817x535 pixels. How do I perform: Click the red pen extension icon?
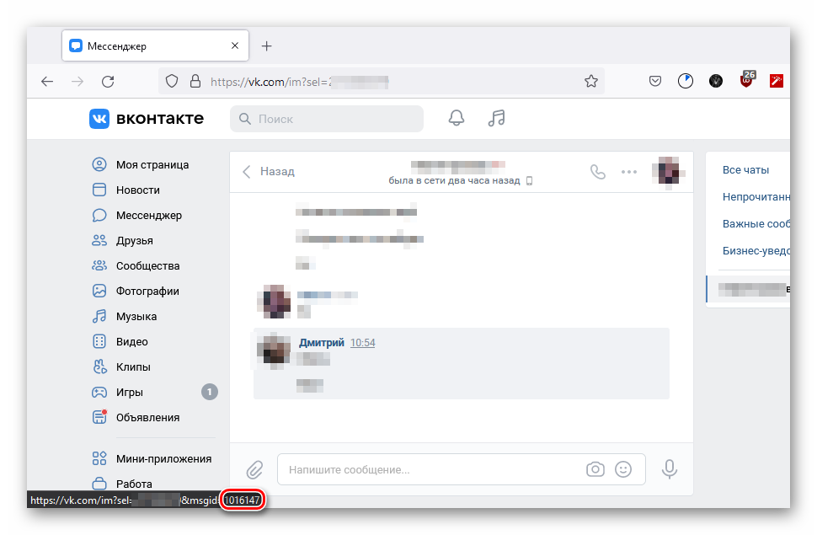coord(777,81)
